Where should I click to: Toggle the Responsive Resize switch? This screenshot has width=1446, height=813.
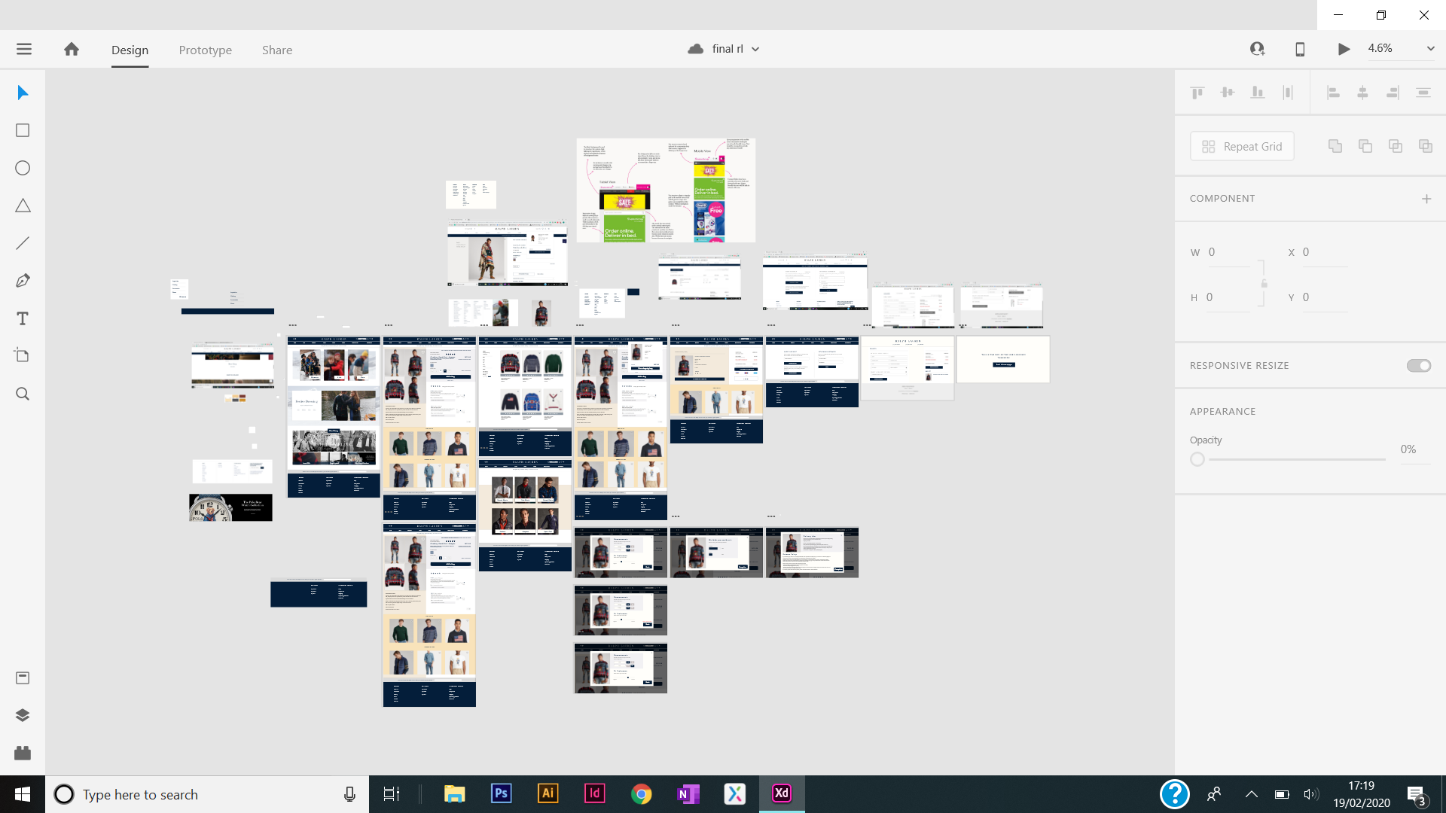(1419, 366)
